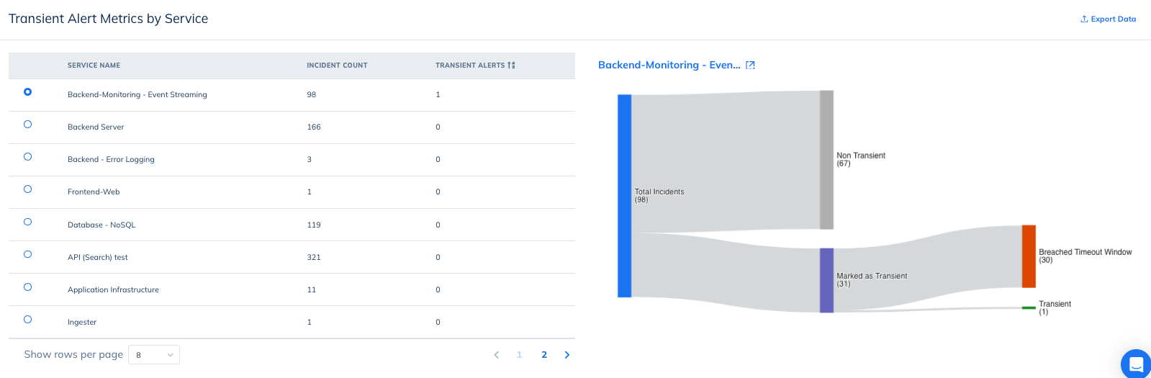Screen dimensions: 1151x378
Task: Open external link icon beside Backend-Monitoring title
Action: [x=750, y=66]
